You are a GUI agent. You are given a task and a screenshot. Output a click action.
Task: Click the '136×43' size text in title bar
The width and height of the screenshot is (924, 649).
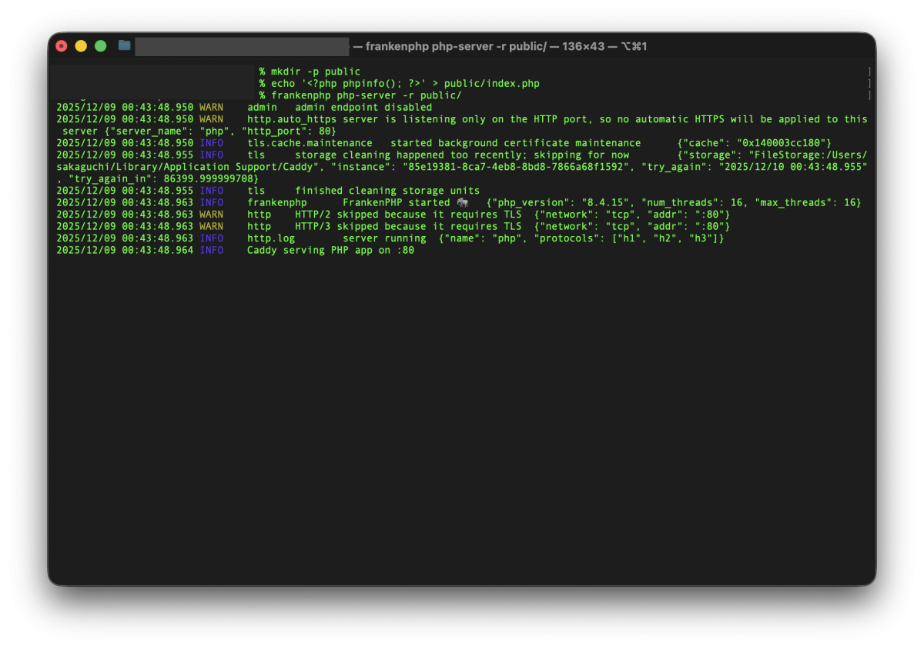tap(584, 46)
